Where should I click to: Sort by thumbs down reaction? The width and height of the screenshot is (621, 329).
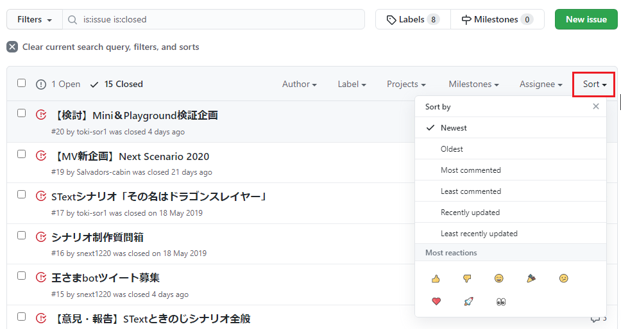click(x=467, y=279)
